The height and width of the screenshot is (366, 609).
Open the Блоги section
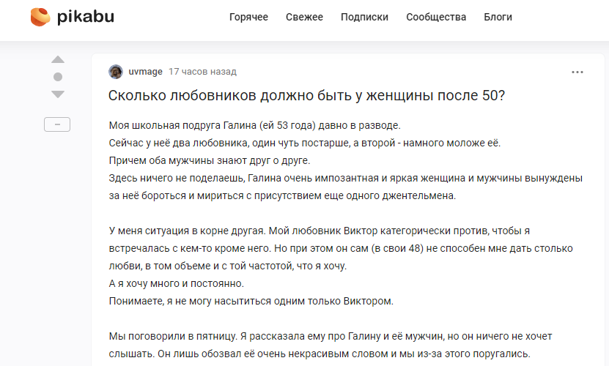498,17
